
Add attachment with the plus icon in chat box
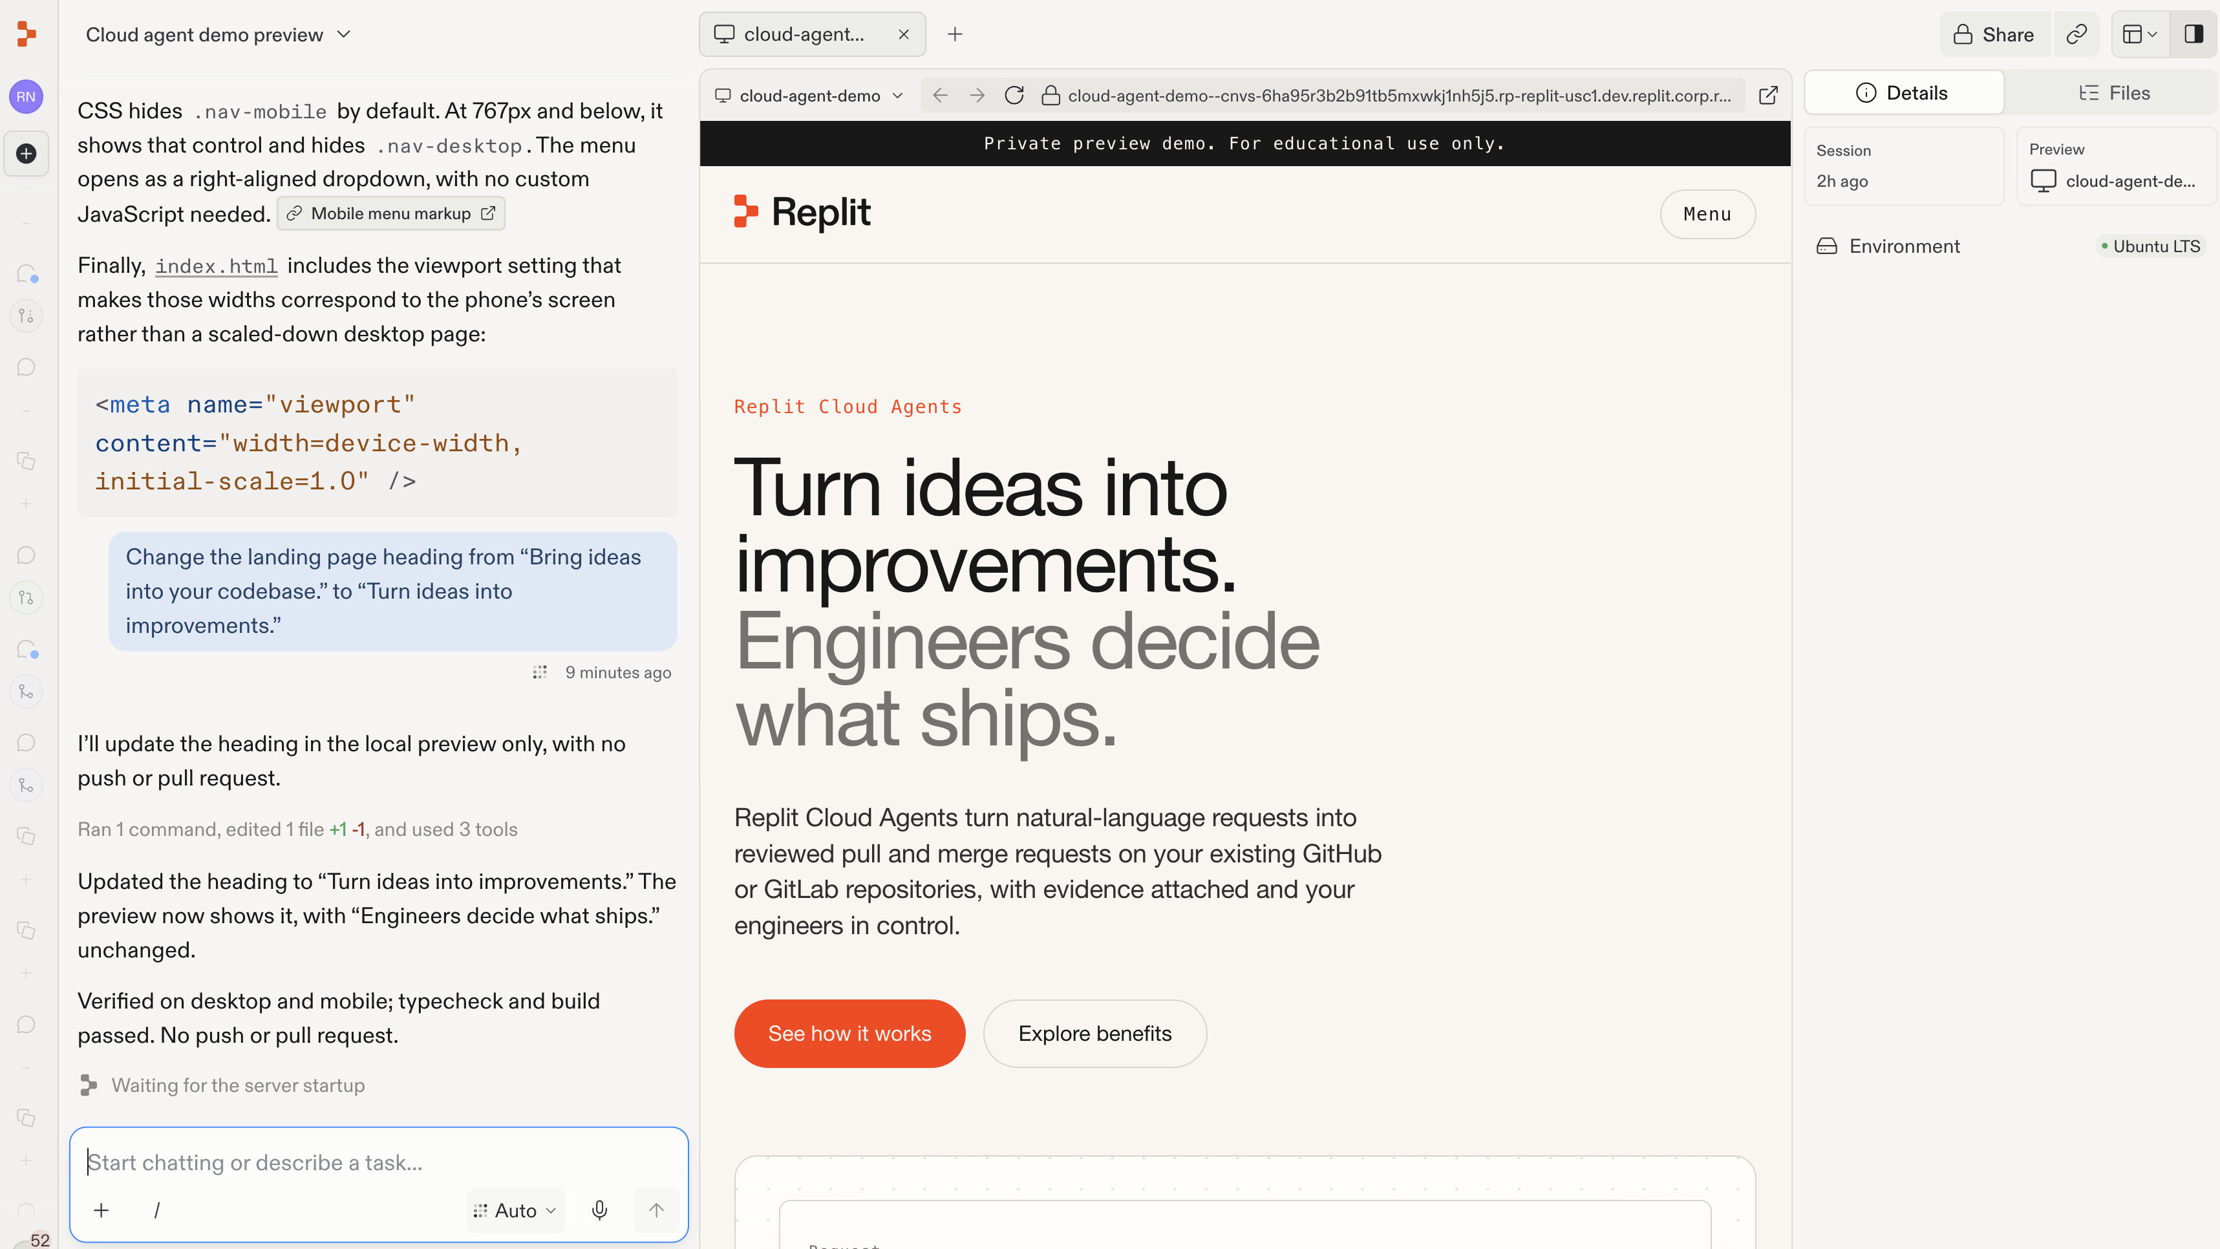tap(101, 1210)
